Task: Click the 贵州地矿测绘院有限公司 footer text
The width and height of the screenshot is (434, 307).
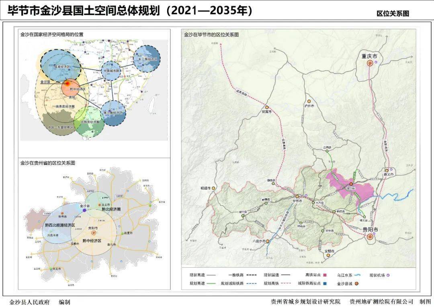Action: click(x=381, y=302)
